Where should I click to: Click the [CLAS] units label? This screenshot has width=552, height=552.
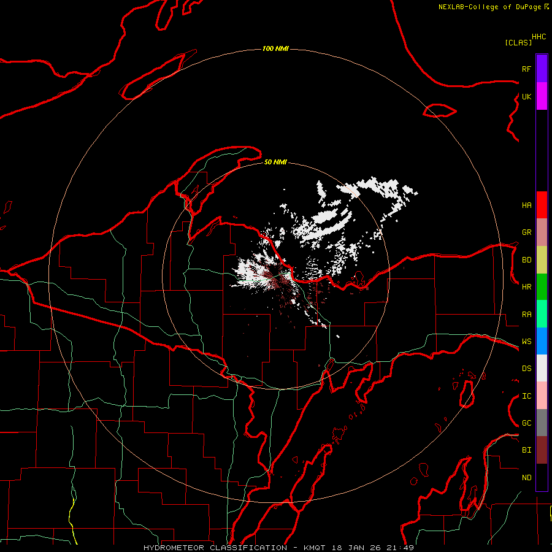pyautogui.click(x=518, y=43)
